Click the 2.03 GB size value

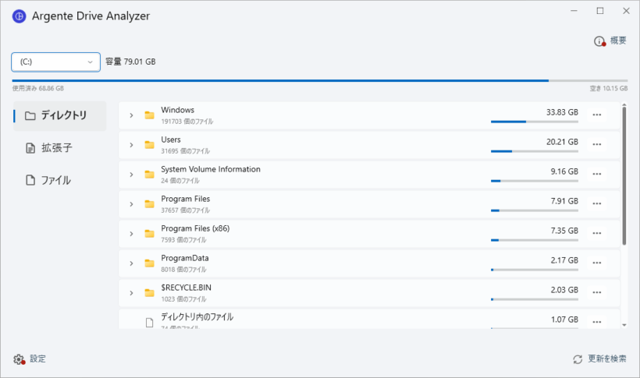[x=564, y=290]
